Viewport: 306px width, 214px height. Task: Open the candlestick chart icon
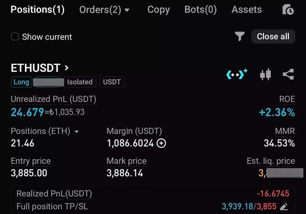pyautogui.click(x=265, y=74)
